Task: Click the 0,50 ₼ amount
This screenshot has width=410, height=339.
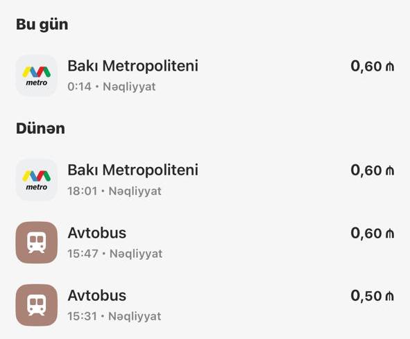Action: [x=373, y=296]
